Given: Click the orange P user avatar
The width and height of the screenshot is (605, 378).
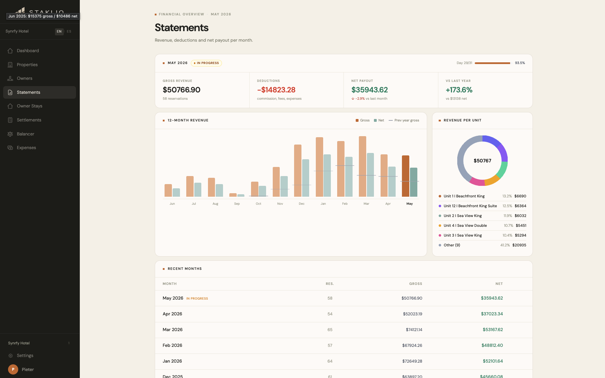Looking at the screenshot, I should pos(13,369).
